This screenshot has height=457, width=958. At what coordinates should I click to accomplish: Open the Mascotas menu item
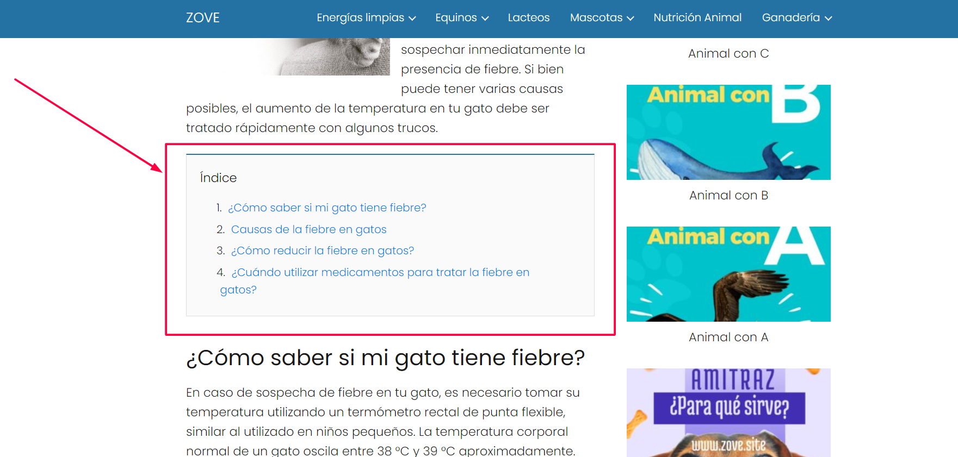(x=596, y=18)
